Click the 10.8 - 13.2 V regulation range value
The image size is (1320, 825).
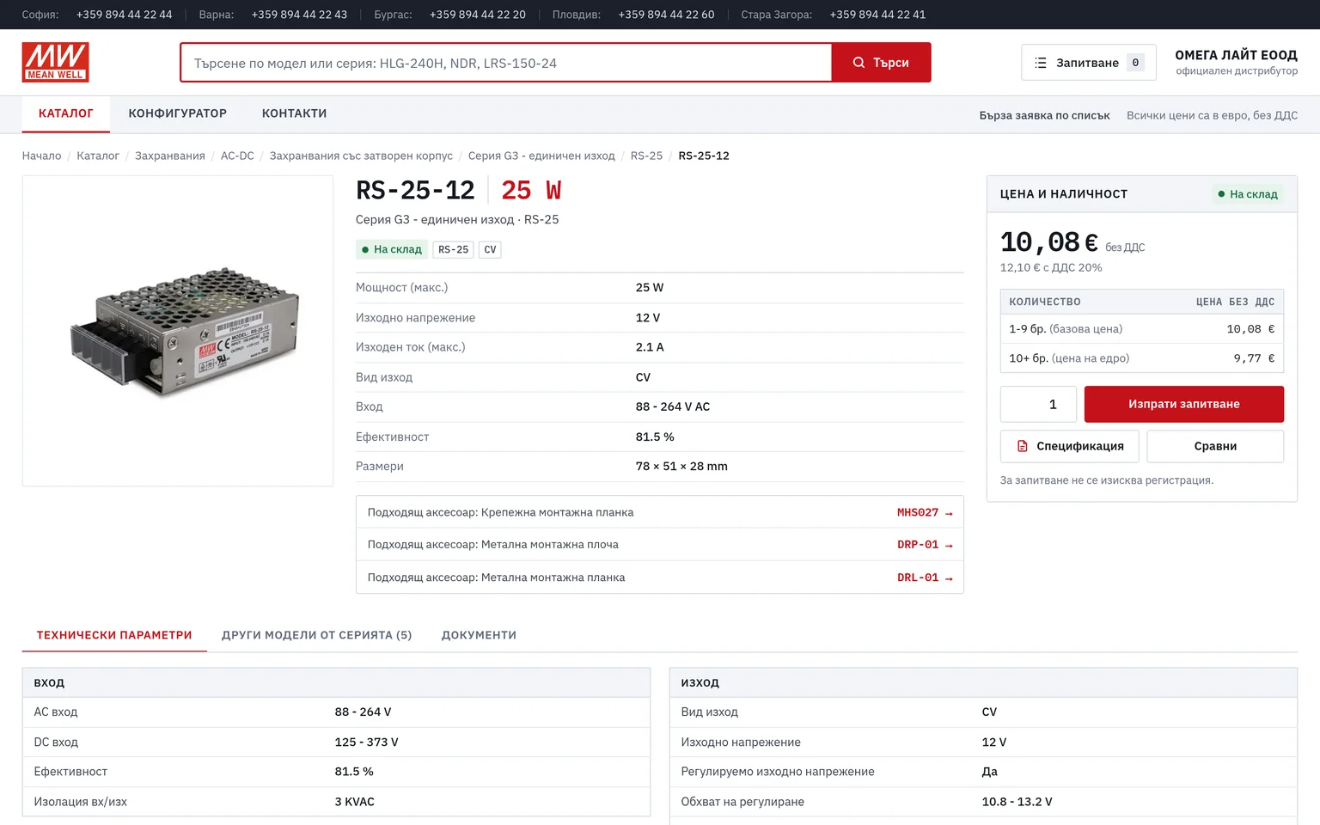[x=1017, y=802]
